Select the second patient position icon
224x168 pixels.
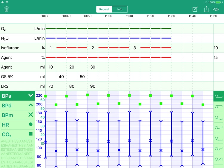(219, 107)
